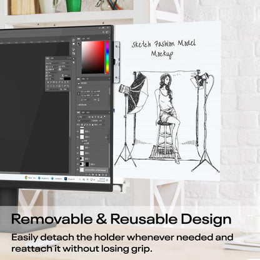Click the search magnifier icon in Photoshop
The height and width of the screenshot is (260, 260).
pyautogui.click(x=103, y=32)
